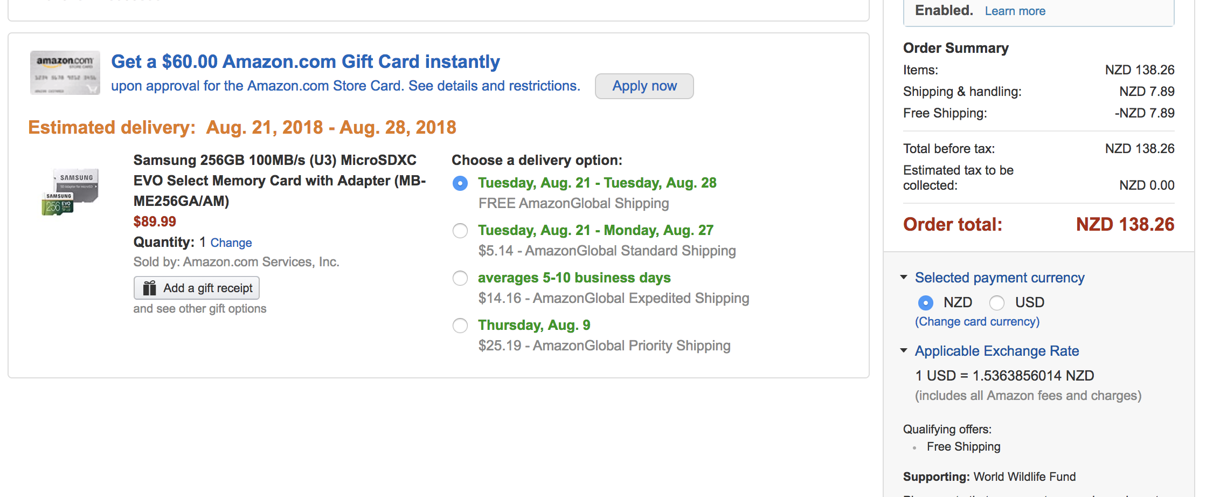Open the Change card currency link
1206x497 pixels.
pyautogui.click(x=977, y=322)
